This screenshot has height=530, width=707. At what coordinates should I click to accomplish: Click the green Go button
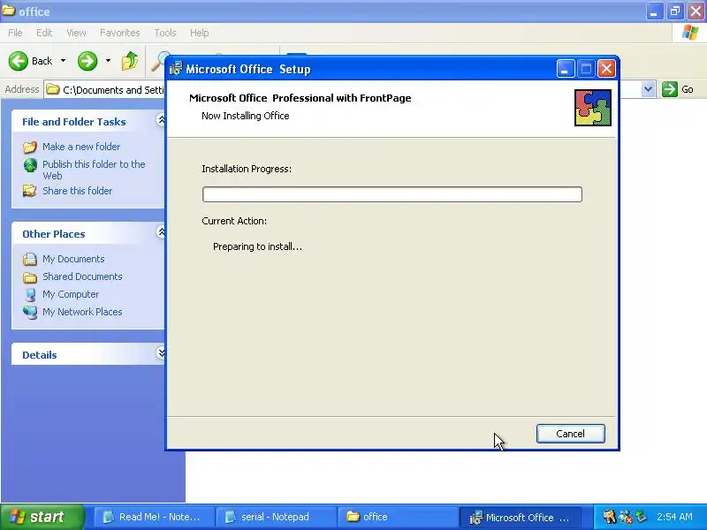point(678,89)
